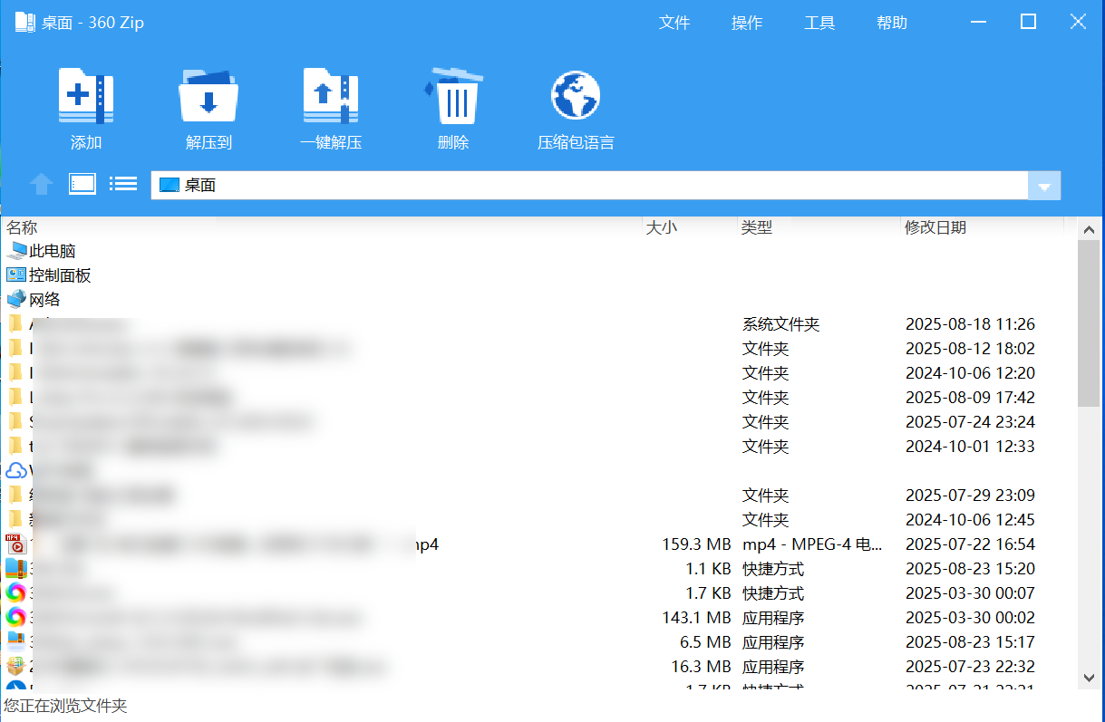Click the box icon of the 16.3 MB row
The image size is (1105, 722).
click(16, 667)
